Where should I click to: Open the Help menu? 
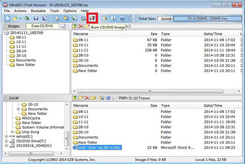[x=85, y=11]
